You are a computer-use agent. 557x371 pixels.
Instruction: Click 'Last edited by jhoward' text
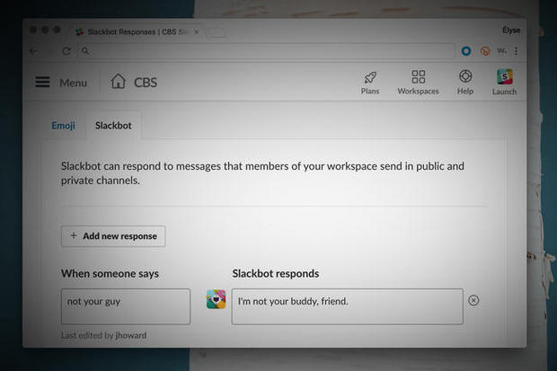coord(103,335)
